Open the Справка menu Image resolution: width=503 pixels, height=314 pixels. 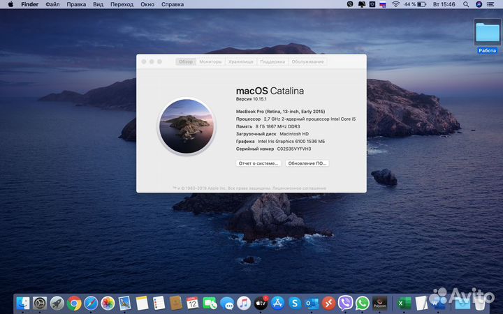(x=173, y=4)
